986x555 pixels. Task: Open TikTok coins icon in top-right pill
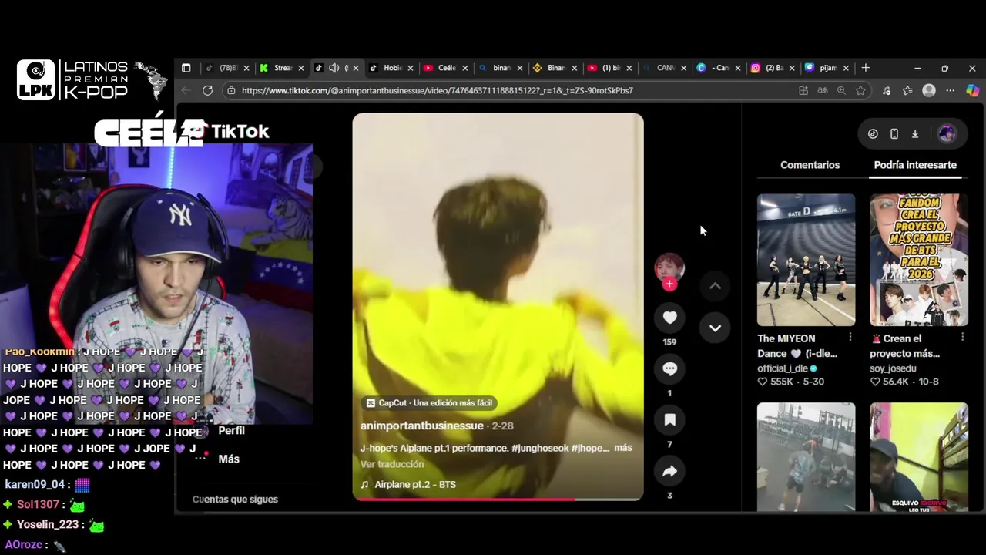[873, 134]
